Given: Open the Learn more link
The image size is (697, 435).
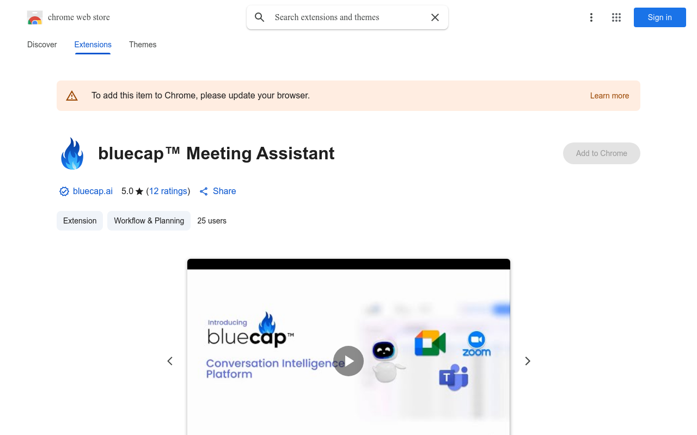Looking at the screenshot, I should coord(609,96).
